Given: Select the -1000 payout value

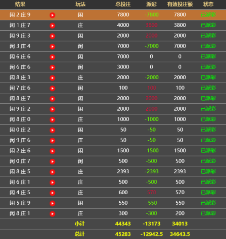Looking at the screenshot, I should 152,119.
